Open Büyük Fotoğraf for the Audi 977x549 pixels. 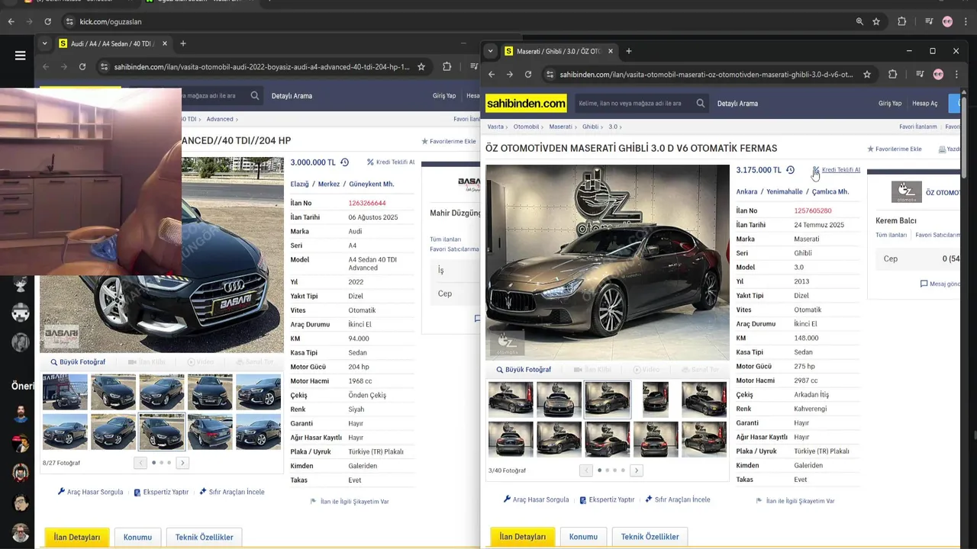point(78,362)
